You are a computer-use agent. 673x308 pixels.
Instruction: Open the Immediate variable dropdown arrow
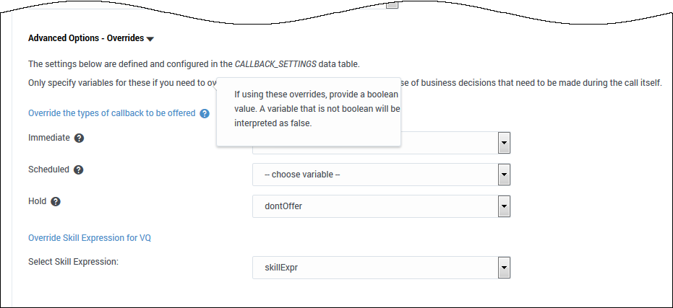point(504,143)
